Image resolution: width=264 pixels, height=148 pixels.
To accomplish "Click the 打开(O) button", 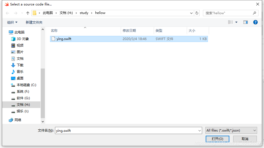I will [217, 139].
